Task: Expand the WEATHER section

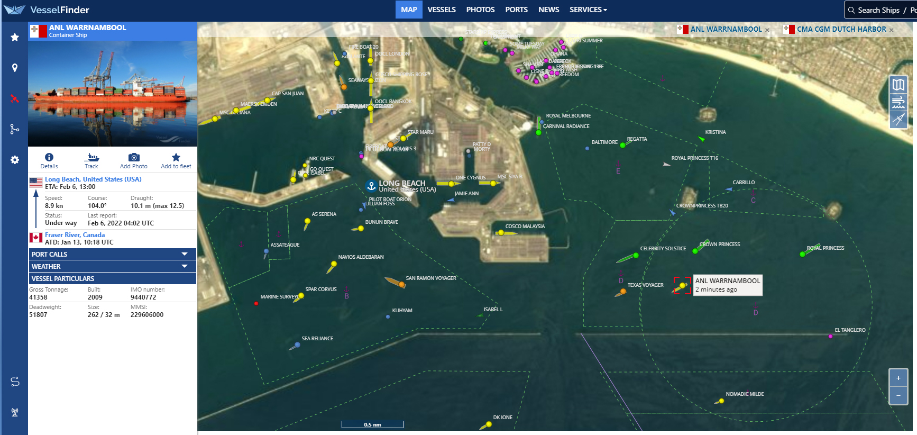Action: (113, 266)
